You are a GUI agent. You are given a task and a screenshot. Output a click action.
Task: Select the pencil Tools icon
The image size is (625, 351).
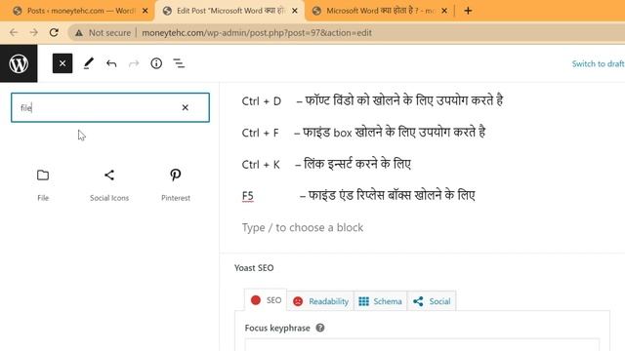[89, 63]
